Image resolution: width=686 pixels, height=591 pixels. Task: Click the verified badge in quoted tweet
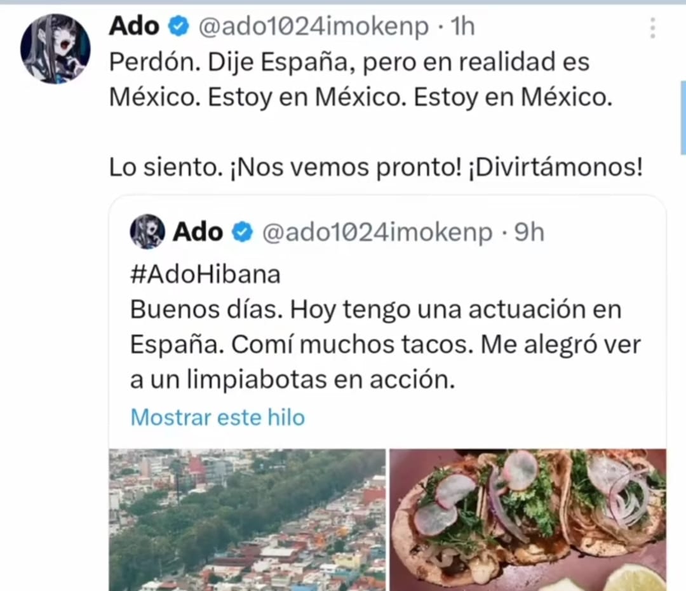(x=243, y=232)
